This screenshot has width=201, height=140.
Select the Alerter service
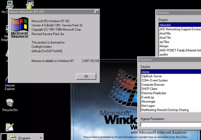pyautogui.click(x=171, y=72)
